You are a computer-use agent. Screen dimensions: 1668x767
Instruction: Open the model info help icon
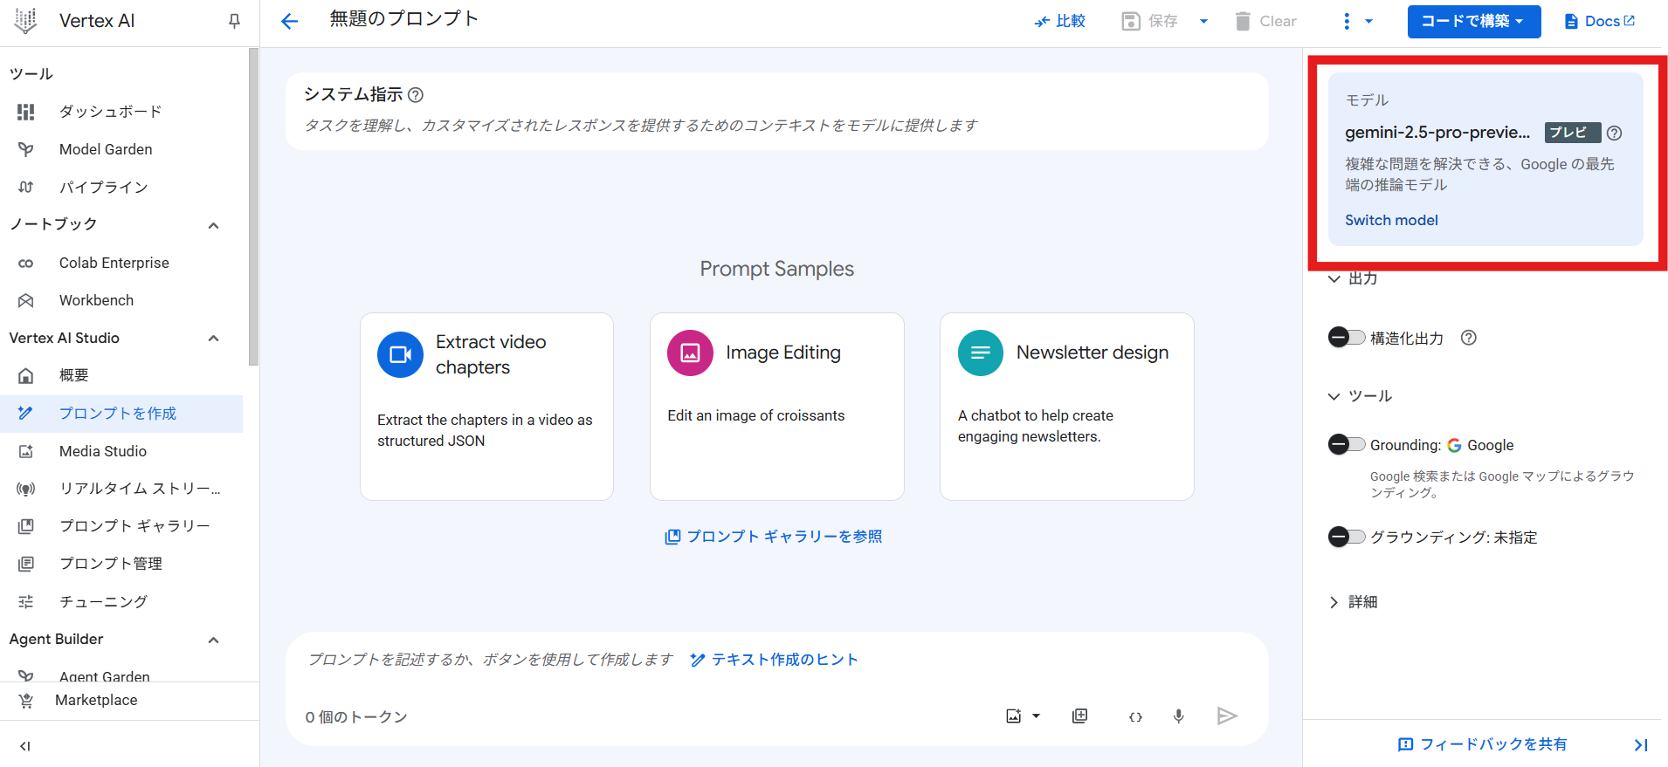tap(1615, 133)
